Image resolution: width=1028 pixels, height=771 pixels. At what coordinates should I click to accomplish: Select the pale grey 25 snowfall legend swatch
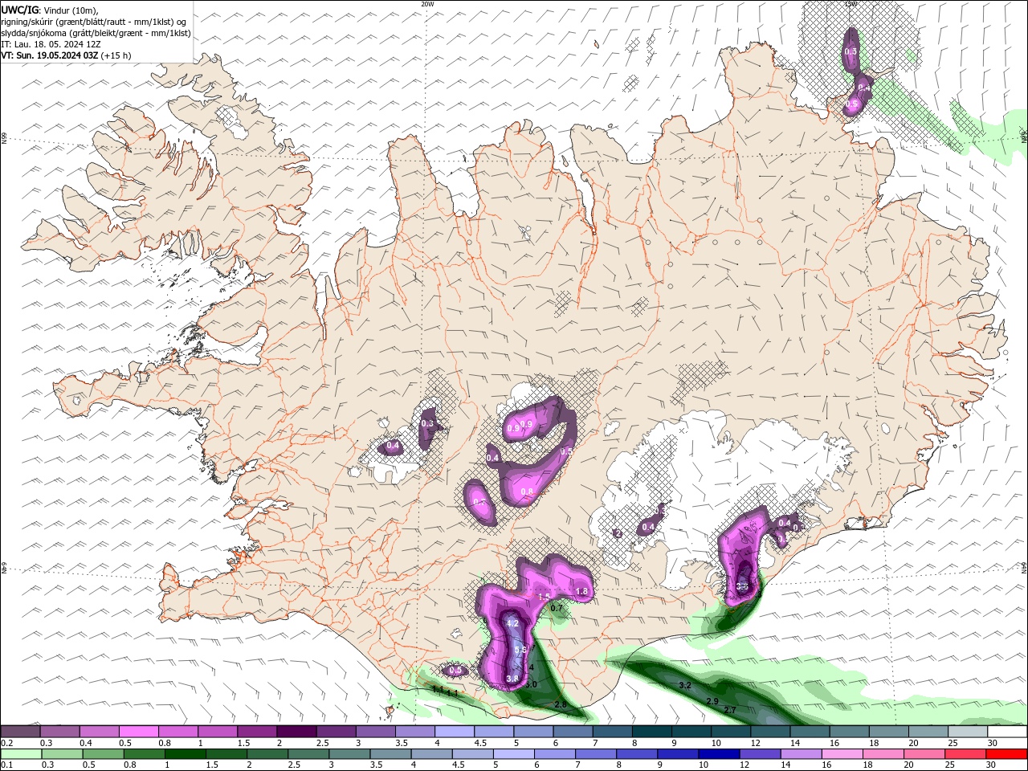pyautogui.click(x=969, y=731)
